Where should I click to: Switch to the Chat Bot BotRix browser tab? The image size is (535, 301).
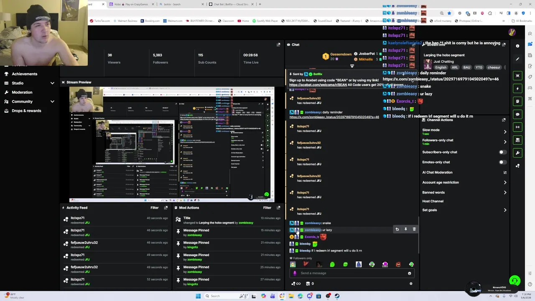coord(231,4)
